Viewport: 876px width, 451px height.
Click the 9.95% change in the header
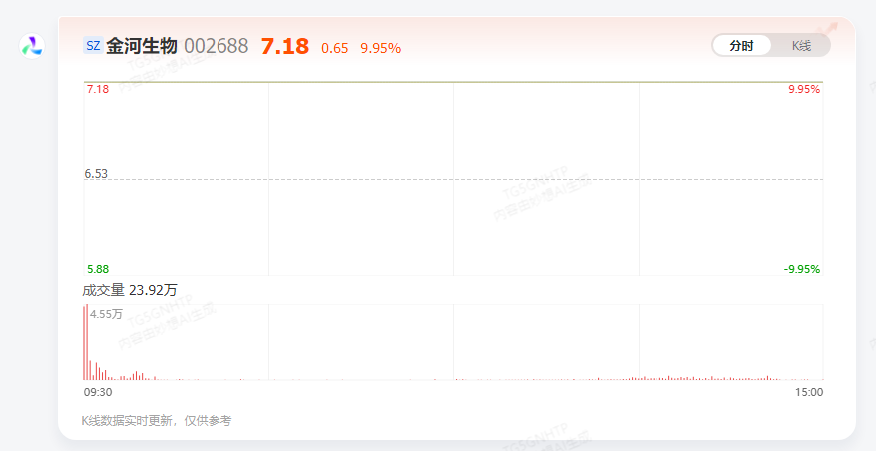(380, 48)
